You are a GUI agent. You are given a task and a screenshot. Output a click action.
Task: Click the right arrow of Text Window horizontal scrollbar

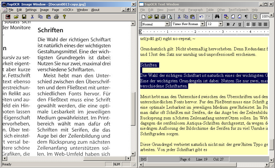(267, 165)
